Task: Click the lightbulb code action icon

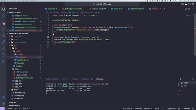Action: click(x=54, y=35)
